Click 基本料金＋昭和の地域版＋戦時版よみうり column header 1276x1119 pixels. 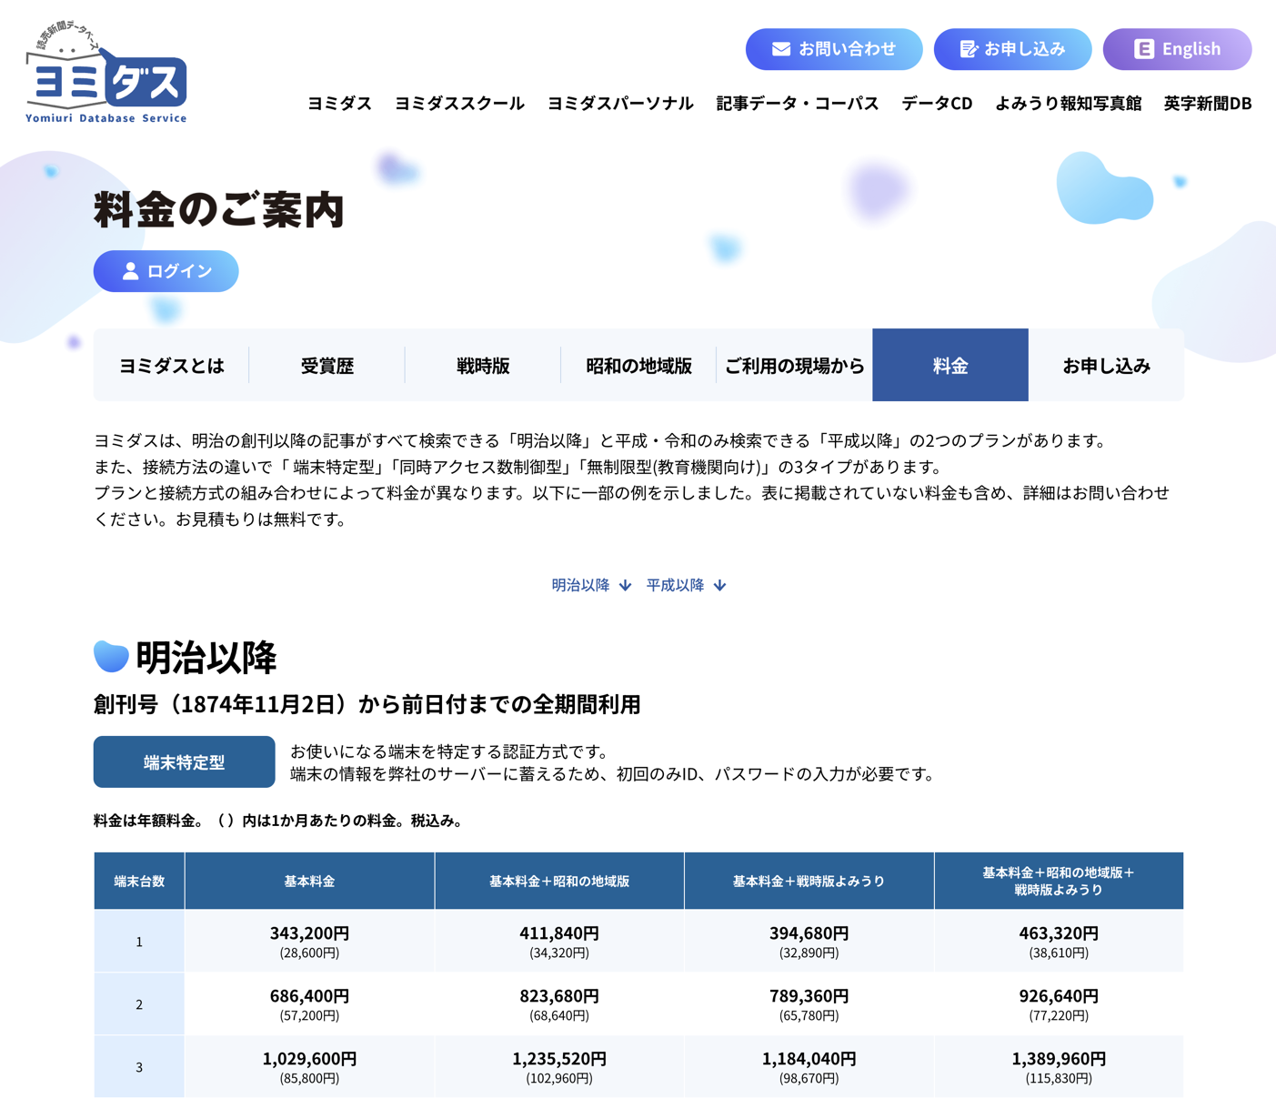pyautogui.click(x=1059, y=881)
